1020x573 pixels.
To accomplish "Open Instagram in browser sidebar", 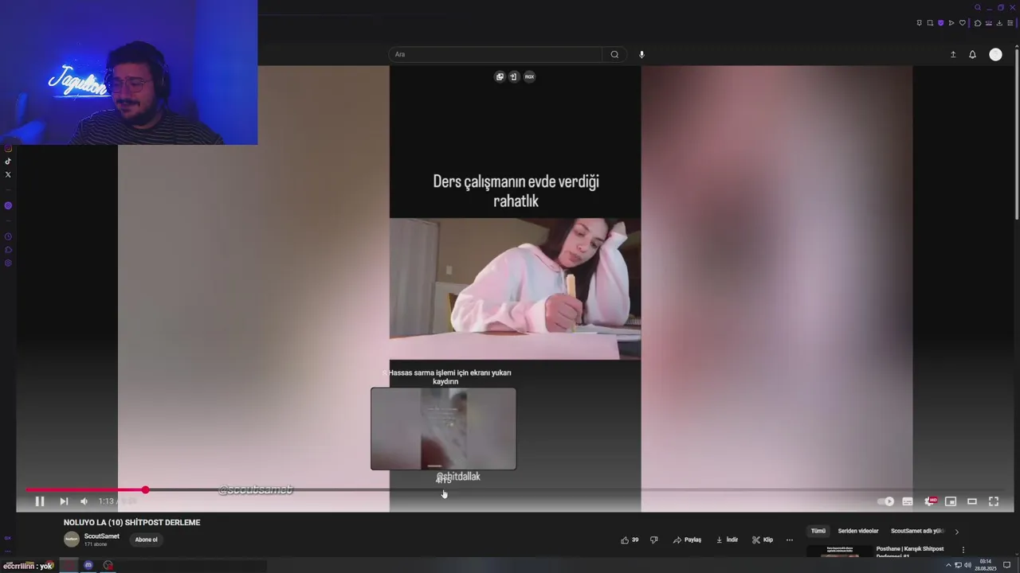I will click(8, 148).
